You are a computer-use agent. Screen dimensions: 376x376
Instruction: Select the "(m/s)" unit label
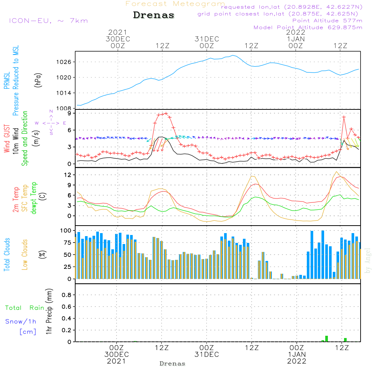click(x=36, y=138)
